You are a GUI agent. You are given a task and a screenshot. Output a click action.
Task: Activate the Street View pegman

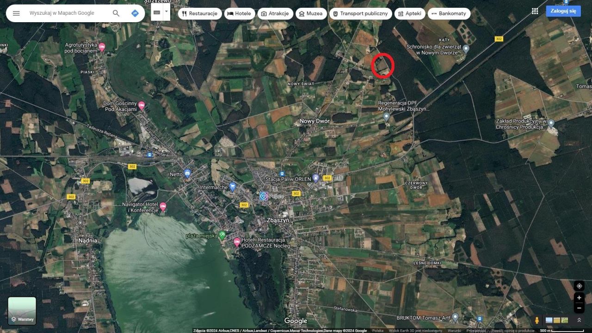tap(537, 320)
